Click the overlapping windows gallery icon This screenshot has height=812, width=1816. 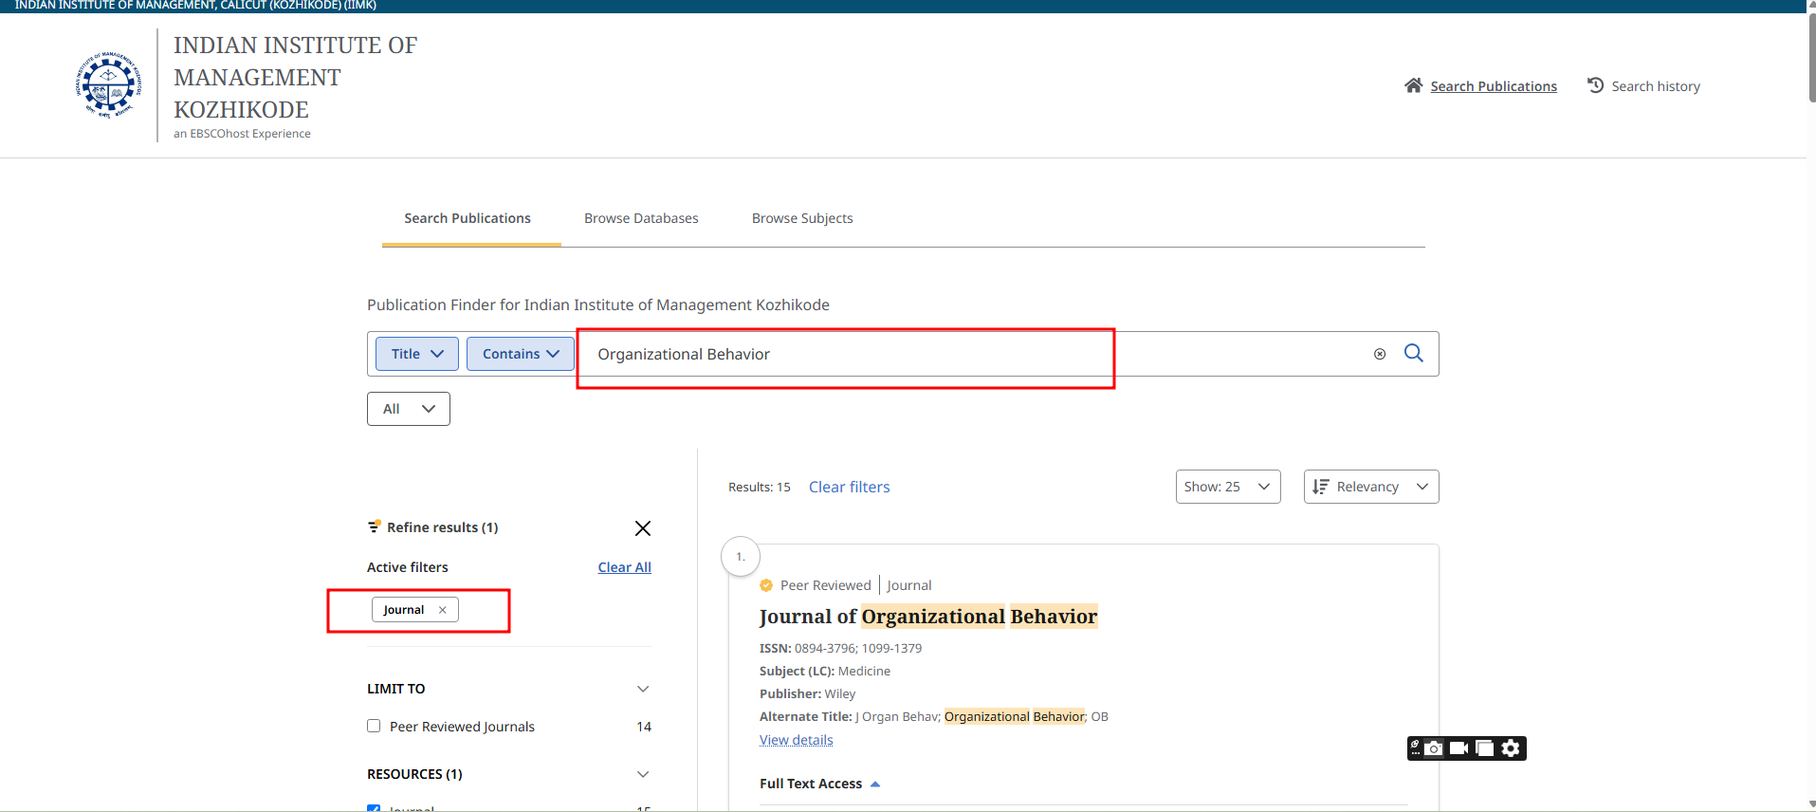tap(1485, 748)
